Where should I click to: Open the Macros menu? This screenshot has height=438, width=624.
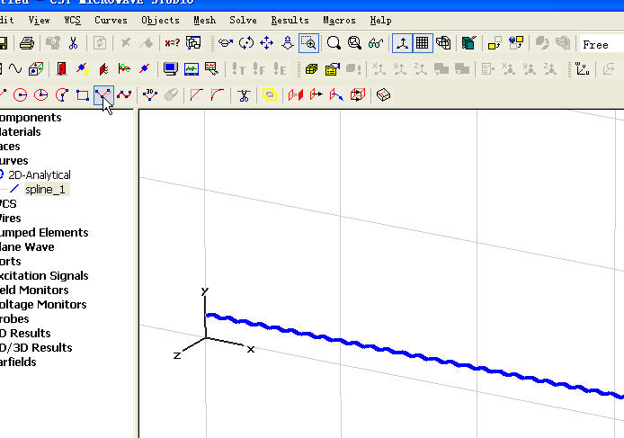[x=339, y=20]
